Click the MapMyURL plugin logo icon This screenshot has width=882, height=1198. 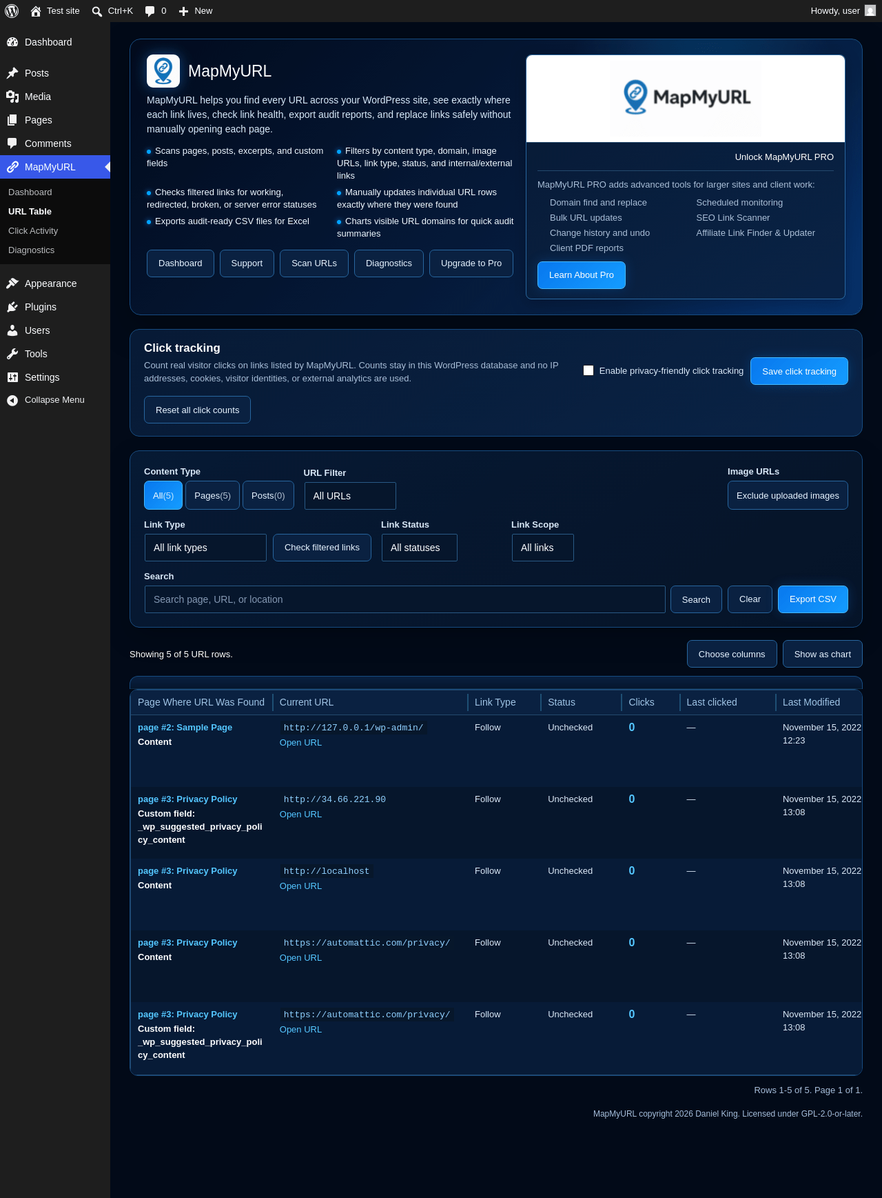[163, 71]
